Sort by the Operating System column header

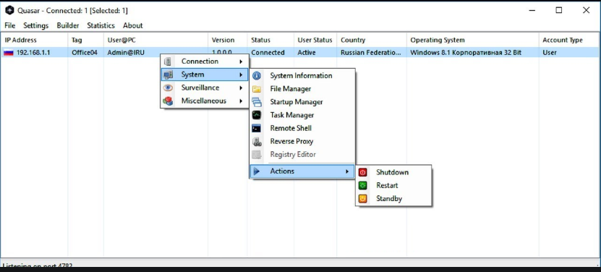pos(472,40)
